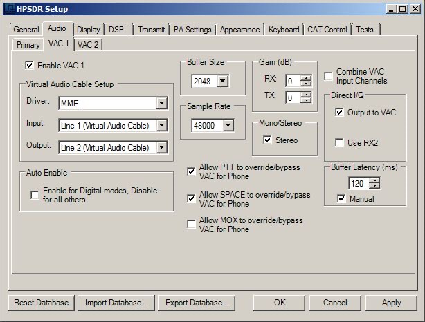The image size is (425, 322).
Task: Click the Cancel button
Action: (335, 303)
